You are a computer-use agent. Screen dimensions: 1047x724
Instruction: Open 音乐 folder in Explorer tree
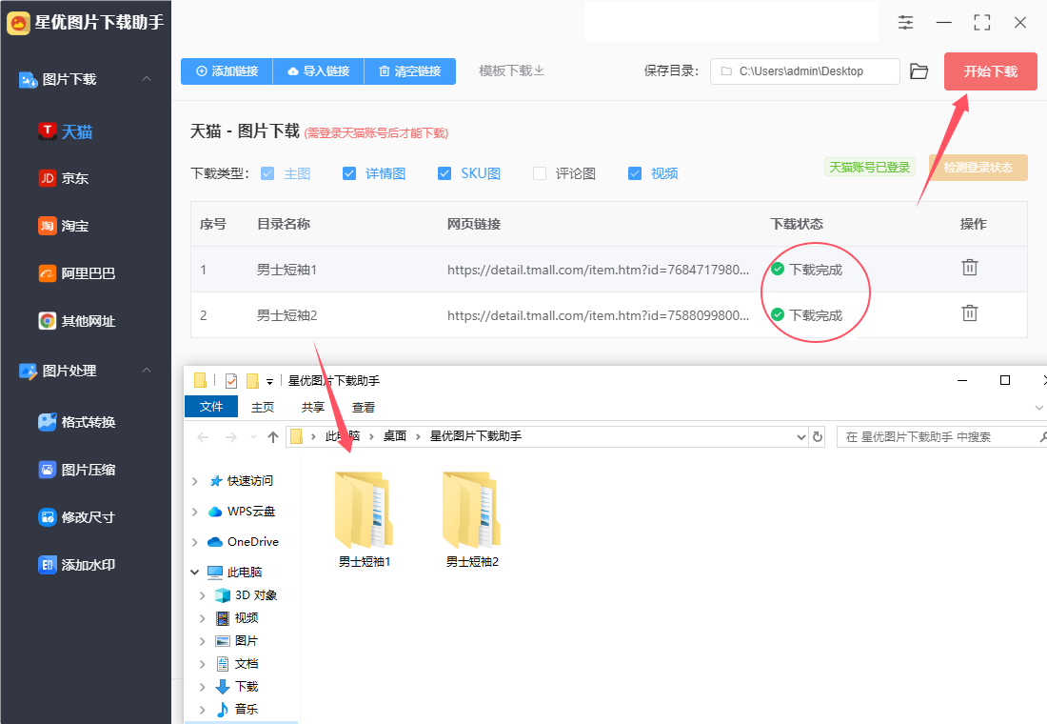pyautogui.click(x=236, y=710)
